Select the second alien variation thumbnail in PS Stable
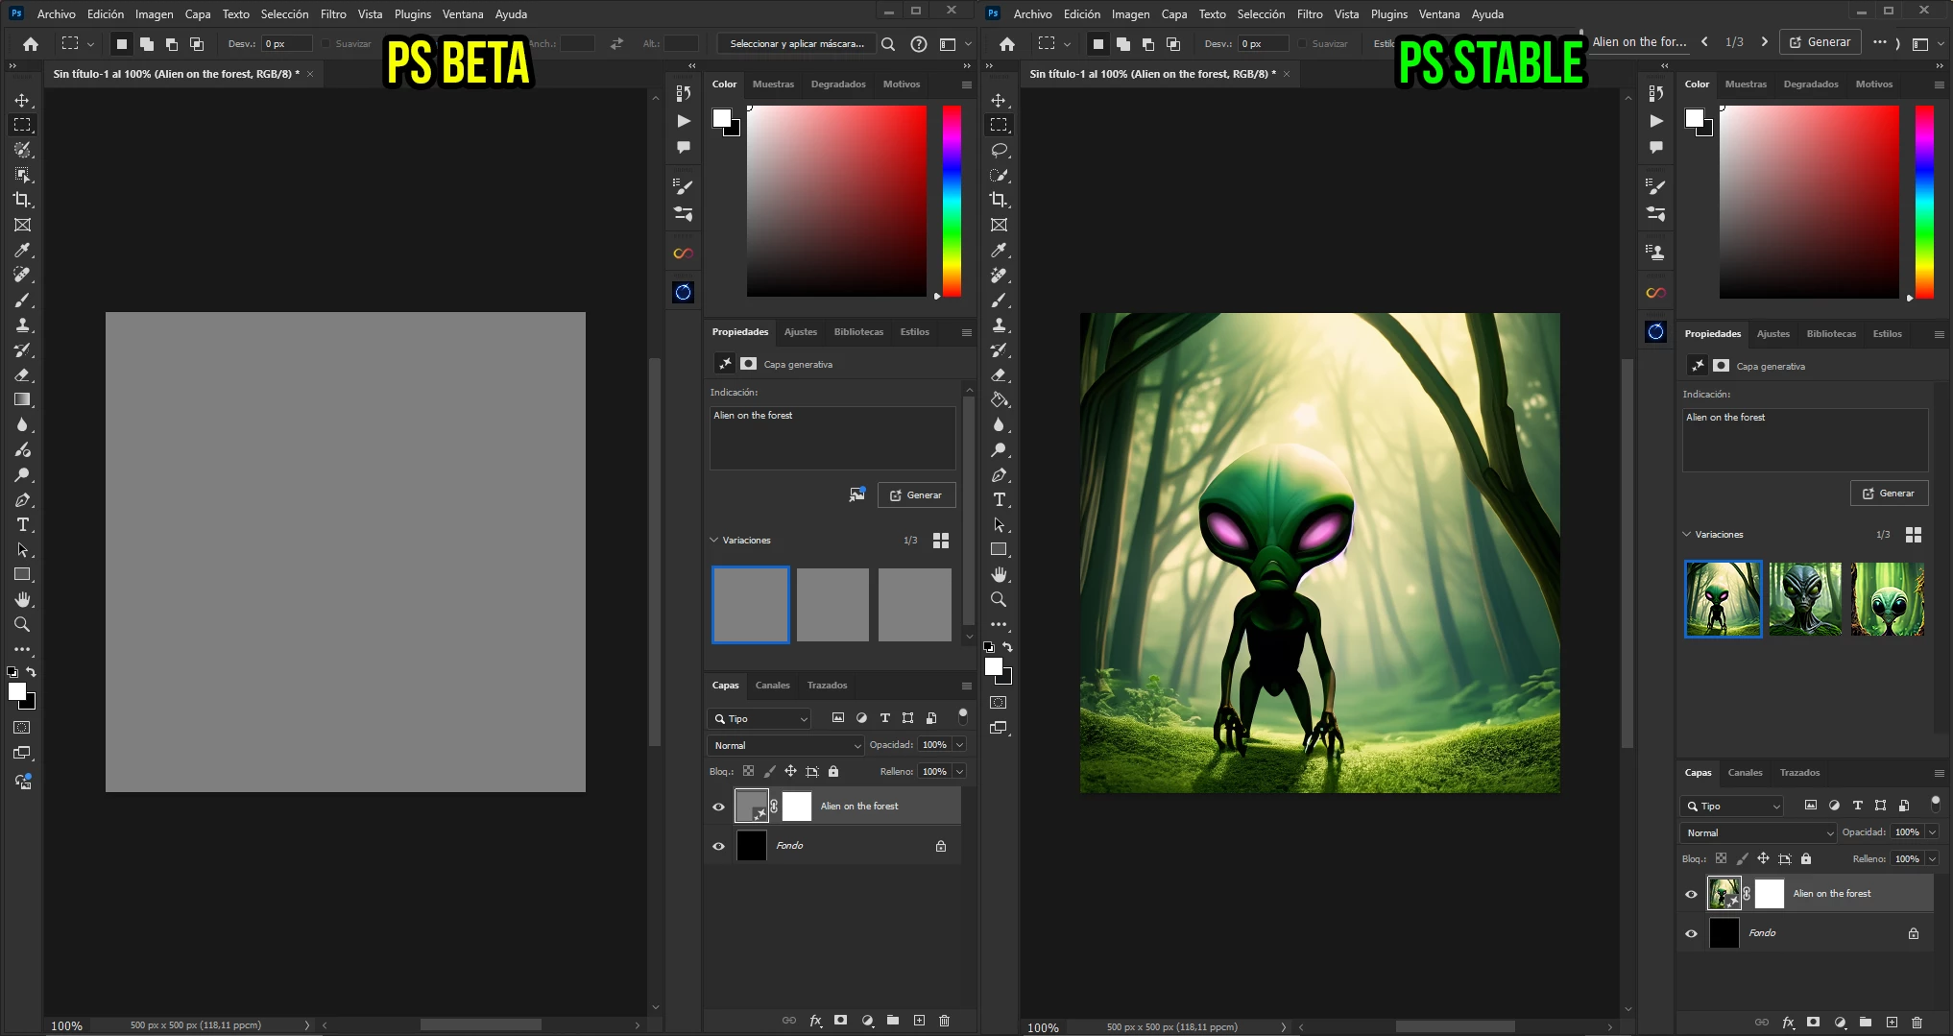Screen dimensions: 1953x1036 tap(1805, 599)
